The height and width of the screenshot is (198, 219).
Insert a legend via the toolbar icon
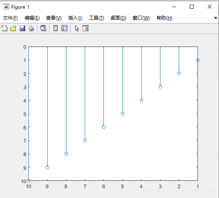tap(64, 28)
